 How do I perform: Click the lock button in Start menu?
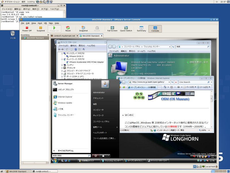point(103,156)
